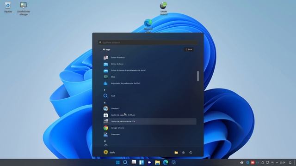Open the Papelera recycle bin desktop icon

pyautogui.click(x=8, y=7)
